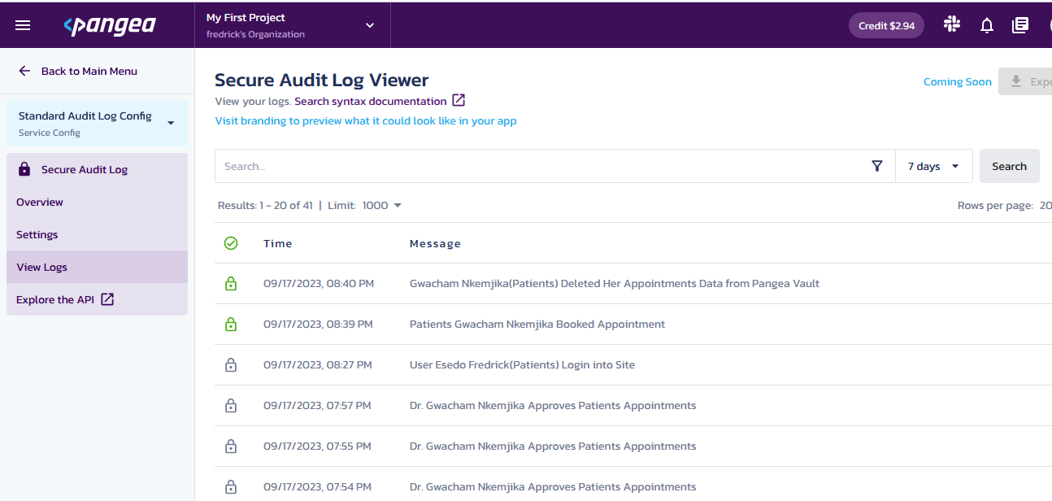Image resolution: width=1052 pixels, height=501 pixels.
Task: Click the Search button
Action: pyautogui.click(x=1009, y=166)
